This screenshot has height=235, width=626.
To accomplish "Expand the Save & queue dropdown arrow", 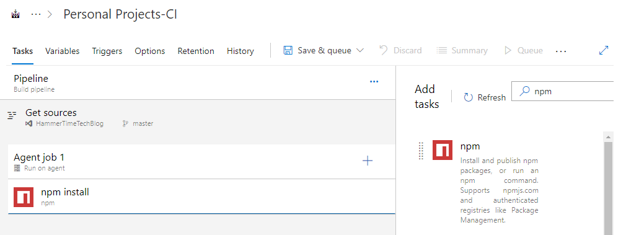I will [x=359, y=51].
